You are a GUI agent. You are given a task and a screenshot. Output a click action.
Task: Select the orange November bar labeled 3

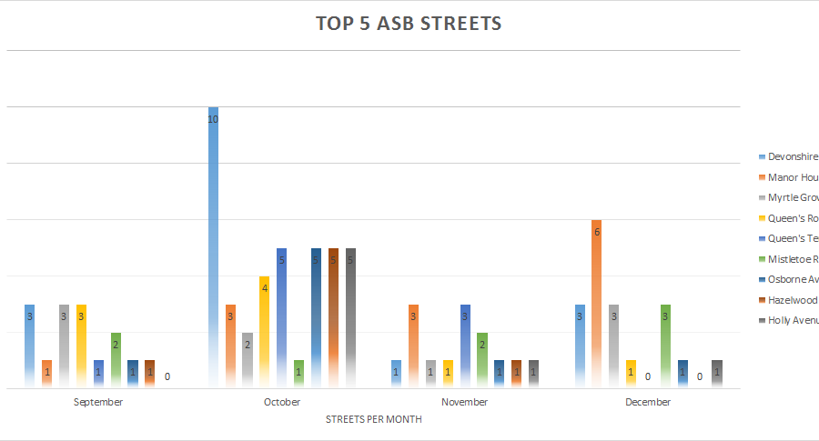click(x=413, y=346)
